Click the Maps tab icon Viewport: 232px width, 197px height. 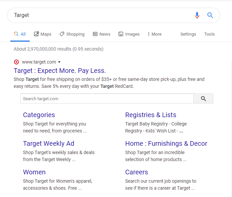tap(36, 34)
